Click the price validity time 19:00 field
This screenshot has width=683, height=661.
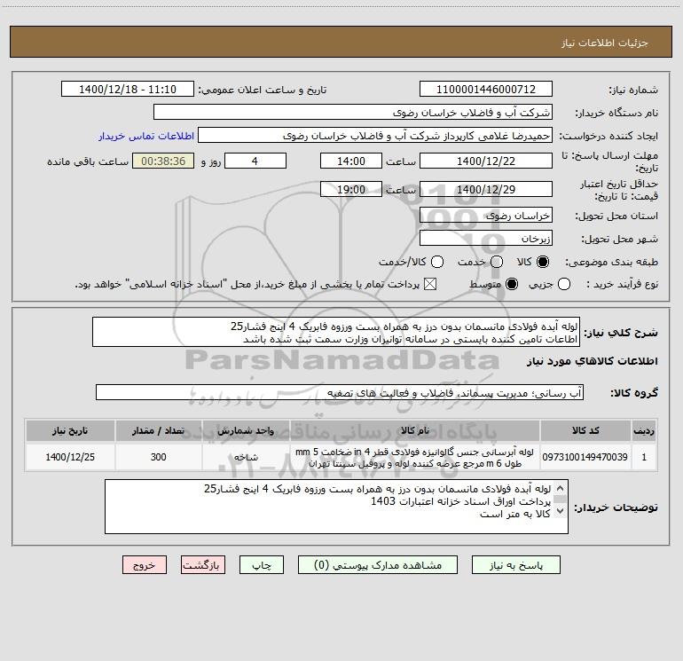tap(351, 189)
